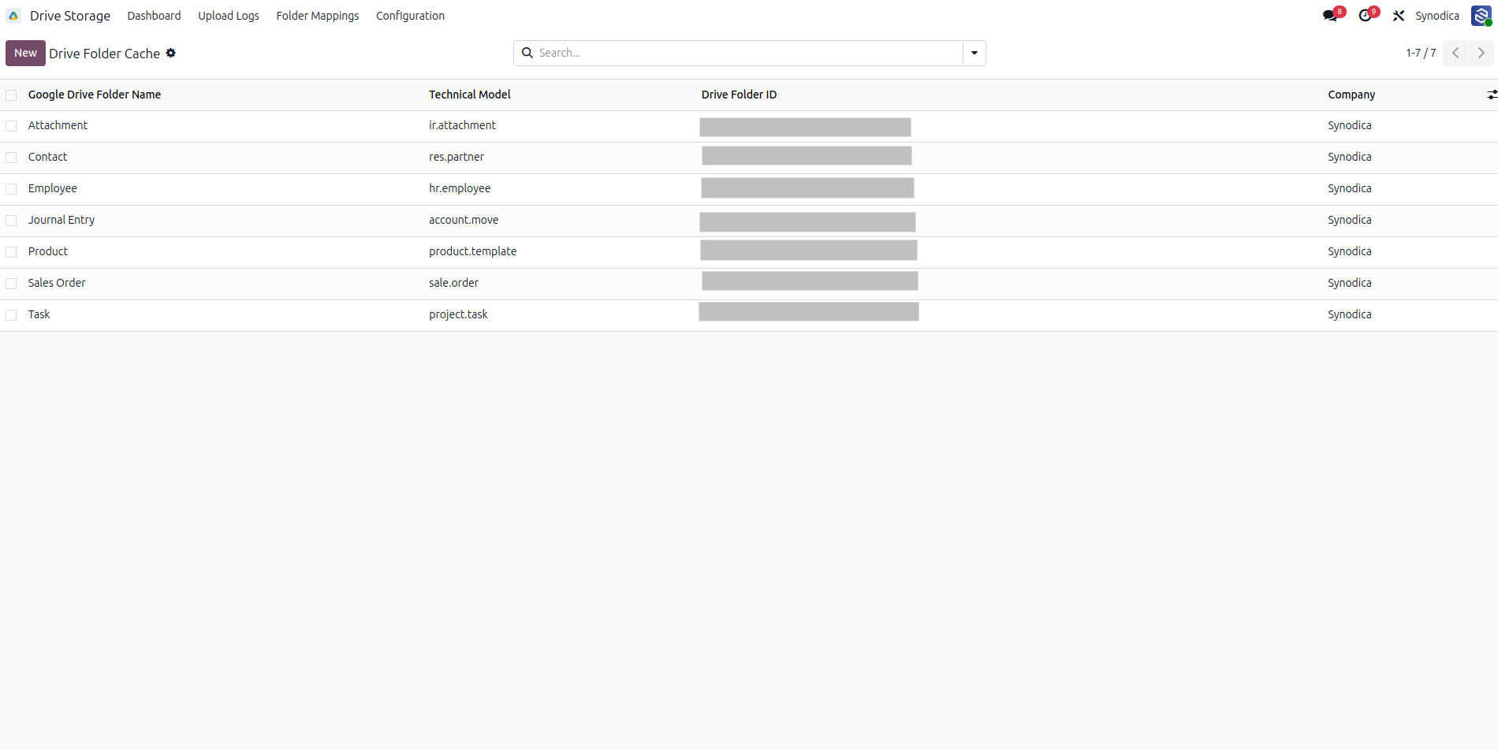
Task: Open the Upload Logs menu
Action: 229,16
